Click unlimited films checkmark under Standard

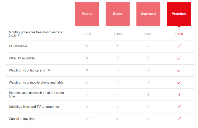click(x=148, y=106)
